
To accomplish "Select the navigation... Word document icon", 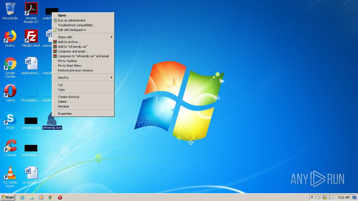I will pyautogui.click(x=31, y=175).
